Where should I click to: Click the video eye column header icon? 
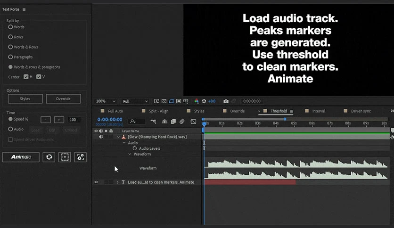click(x=96, y=131)
